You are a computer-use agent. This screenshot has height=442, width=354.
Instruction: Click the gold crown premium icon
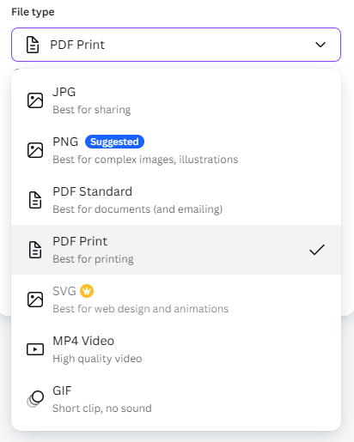(x=87, y=291)
